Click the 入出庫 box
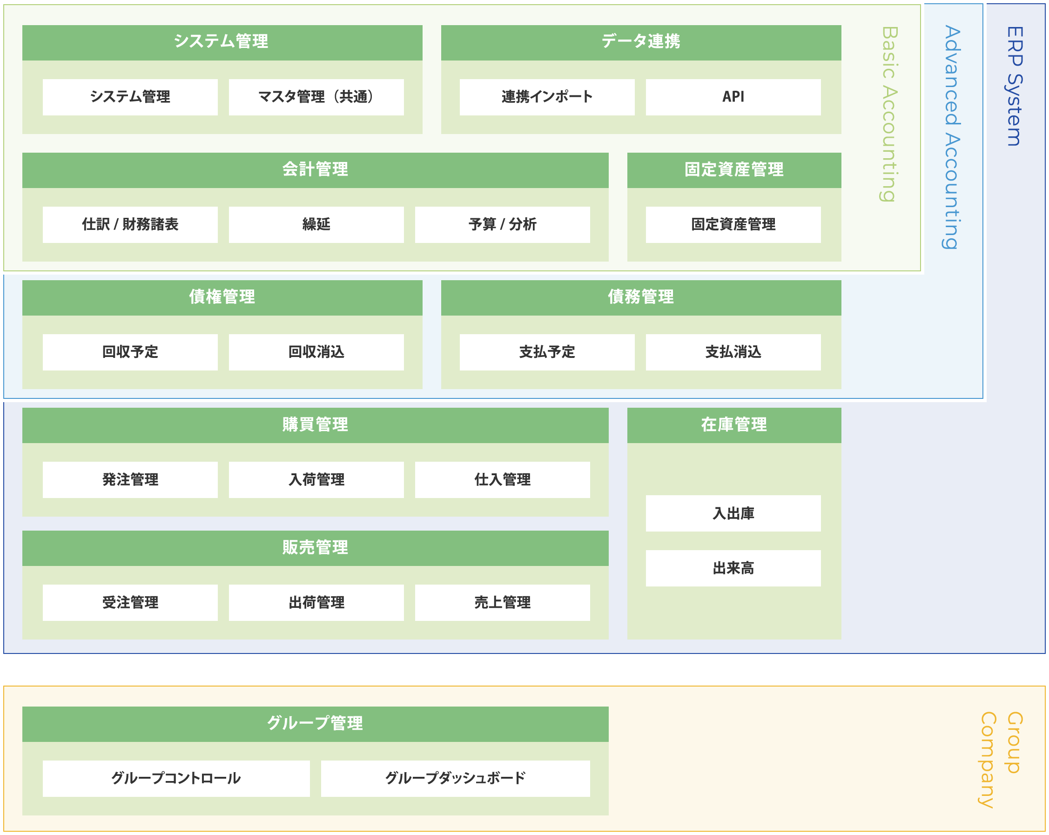The width and height of the screenshot is (1049, 835). (x=733, y=513)
